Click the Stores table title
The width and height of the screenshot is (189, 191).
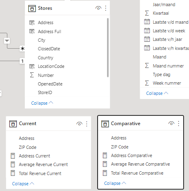[45, 8]
